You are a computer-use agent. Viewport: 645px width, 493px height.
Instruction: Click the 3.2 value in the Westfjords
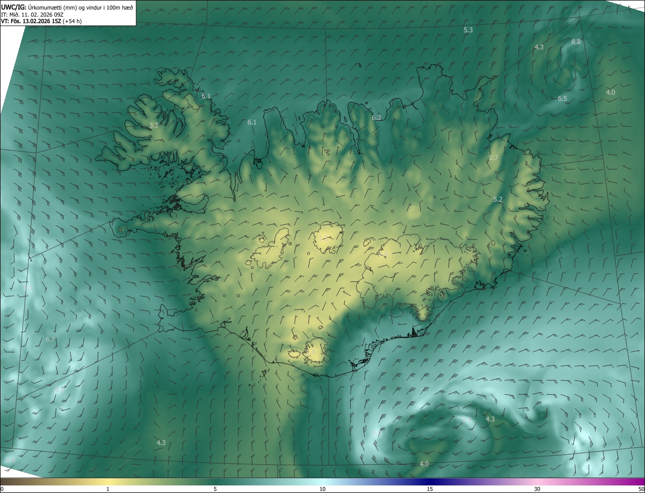(154, 125)
